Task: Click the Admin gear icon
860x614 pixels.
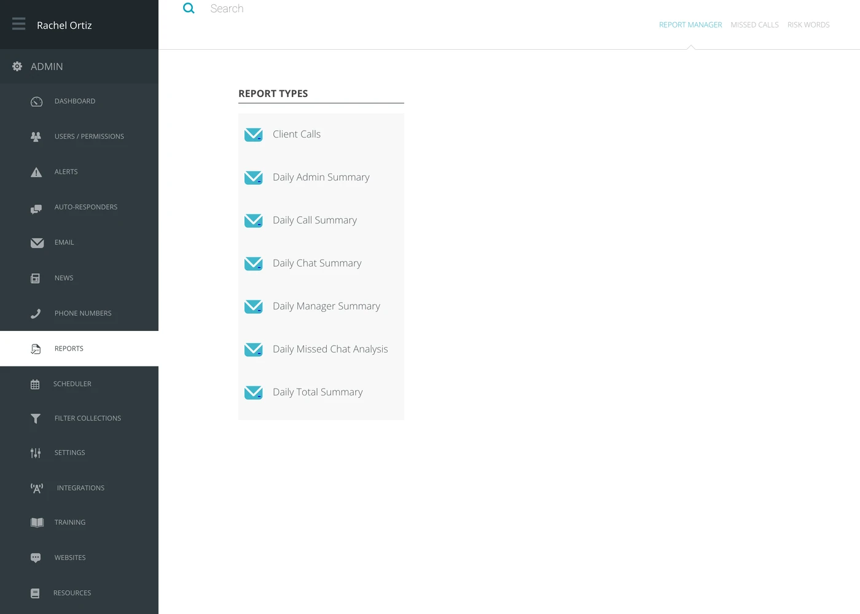Action: [17, 66]
